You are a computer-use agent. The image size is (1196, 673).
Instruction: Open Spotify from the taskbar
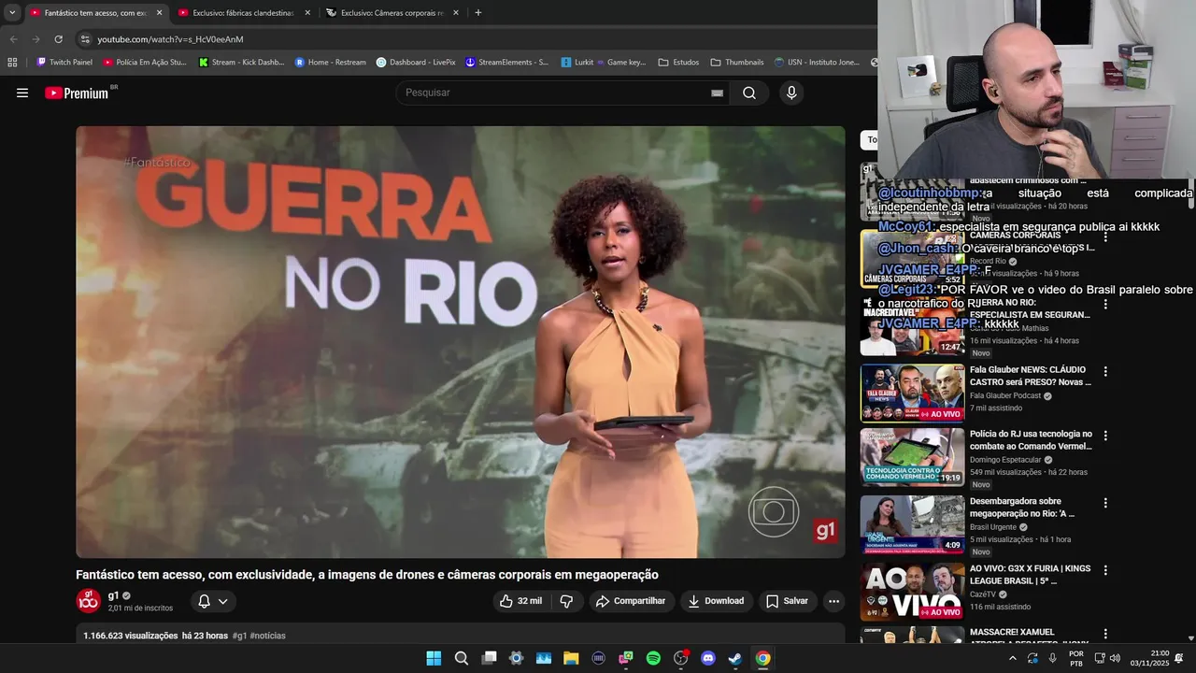[x=653, y=658]
